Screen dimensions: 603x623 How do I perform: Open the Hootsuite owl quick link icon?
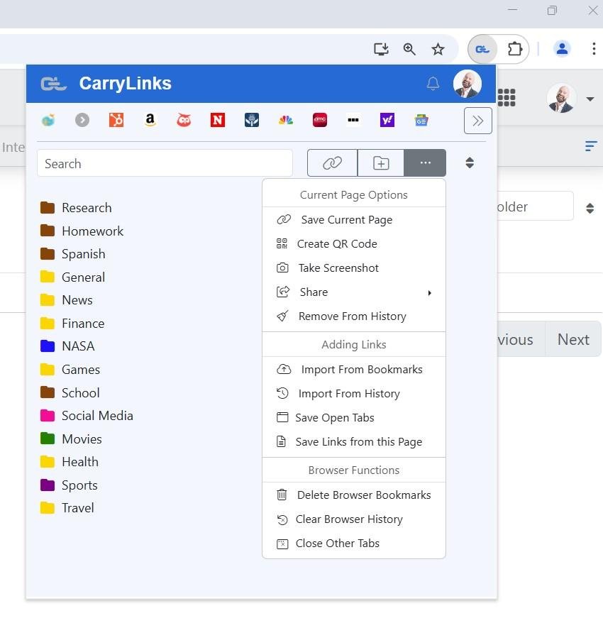(x=184, y=120)
